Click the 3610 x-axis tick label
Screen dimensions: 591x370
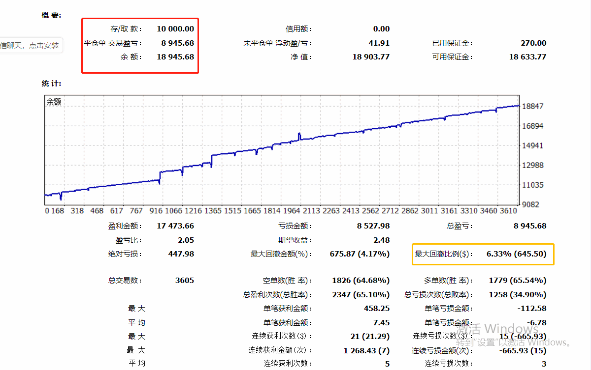pos(508,211)
